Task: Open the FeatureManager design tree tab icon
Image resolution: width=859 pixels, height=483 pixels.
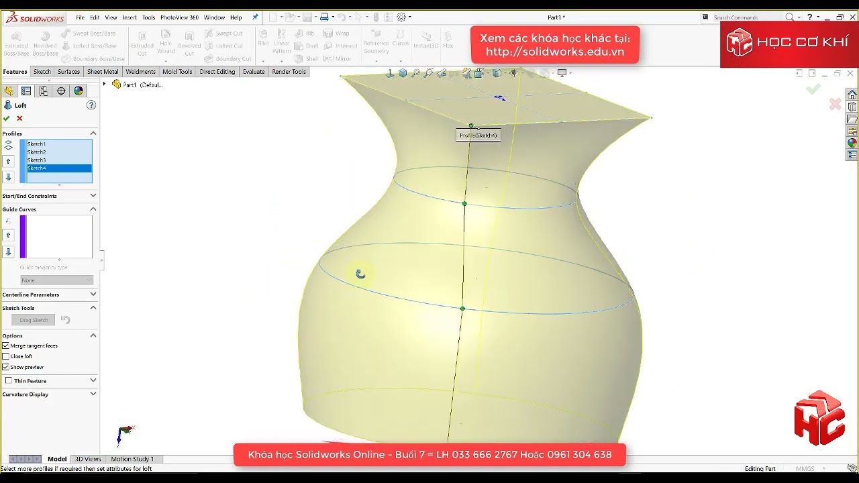Action: pos(9,91)
